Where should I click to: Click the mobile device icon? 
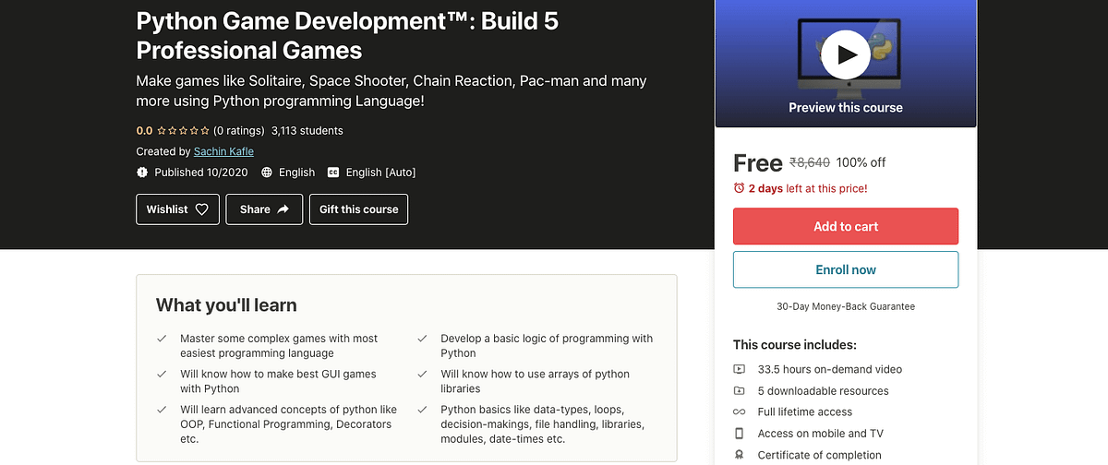click(x=739, y=434)
